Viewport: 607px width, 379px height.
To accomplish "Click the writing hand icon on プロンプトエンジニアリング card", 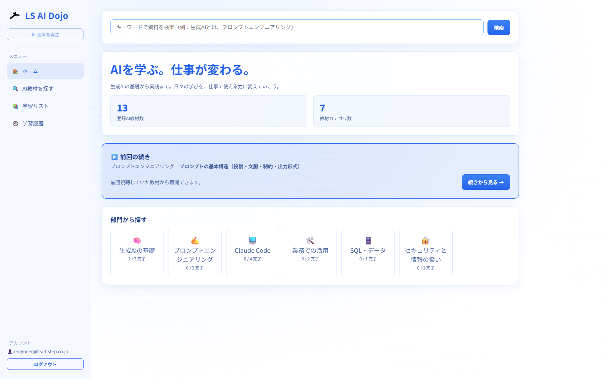I will click(x=195, y=241).
